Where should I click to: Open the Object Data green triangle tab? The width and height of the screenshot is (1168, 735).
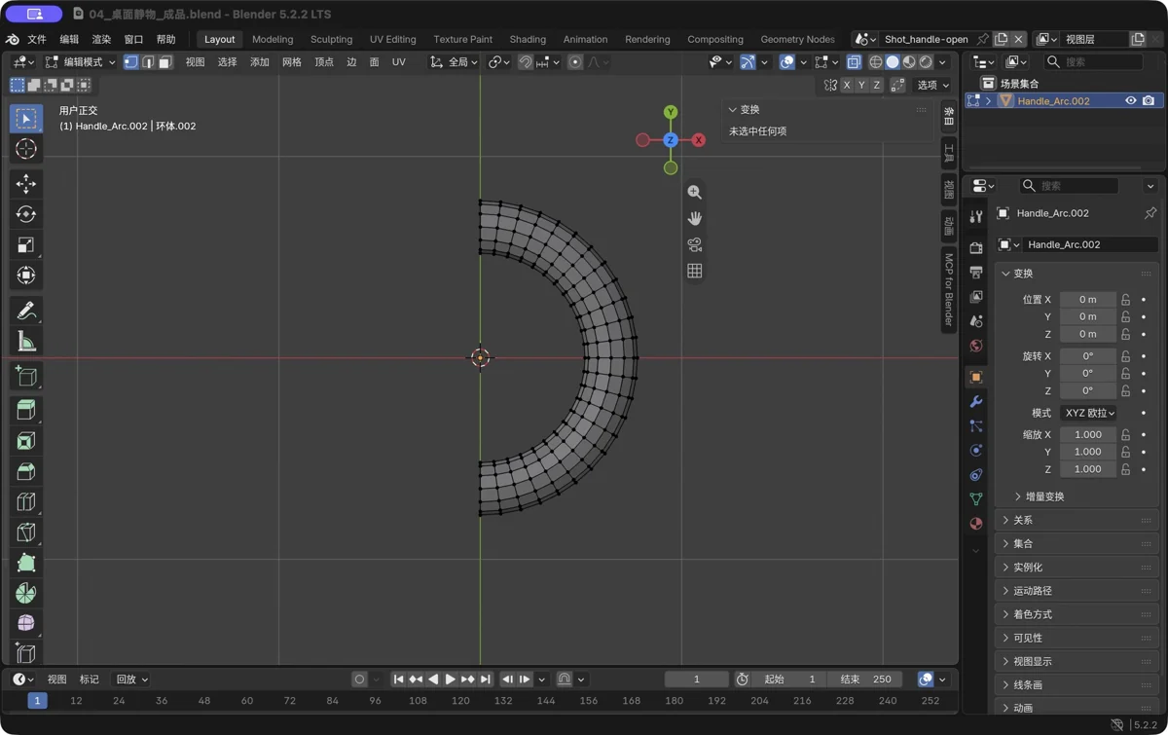click(976, 498)
